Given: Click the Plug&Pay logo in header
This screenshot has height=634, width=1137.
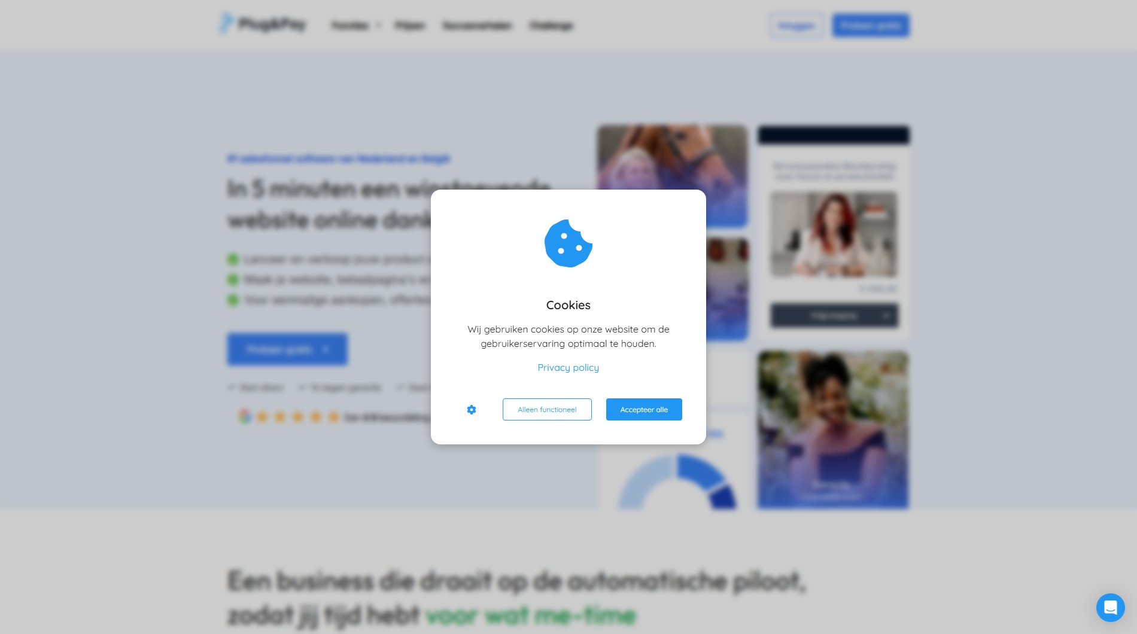Looking at the screenshot, I should [x=262, y=25].
